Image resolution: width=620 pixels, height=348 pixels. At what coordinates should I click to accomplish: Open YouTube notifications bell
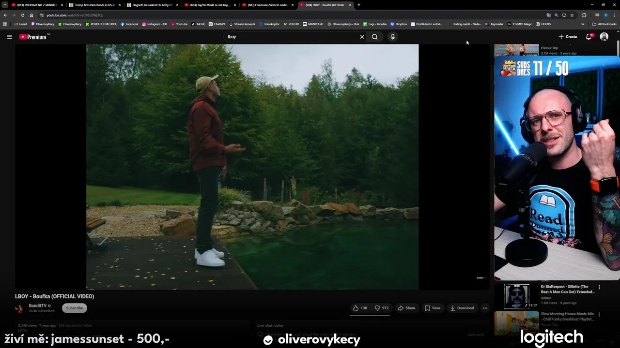tap(589, 37)
